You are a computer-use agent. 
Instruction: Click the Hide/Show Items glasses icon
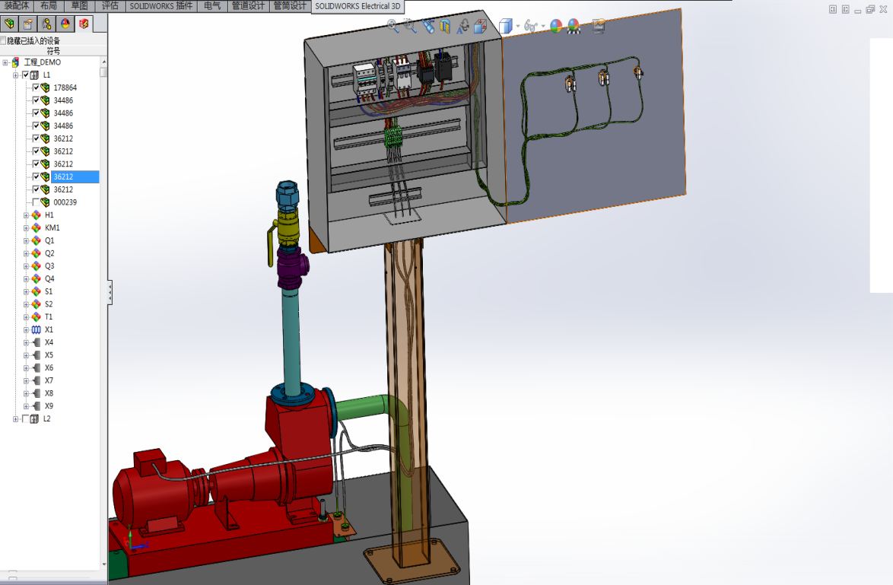pos(530,26)
